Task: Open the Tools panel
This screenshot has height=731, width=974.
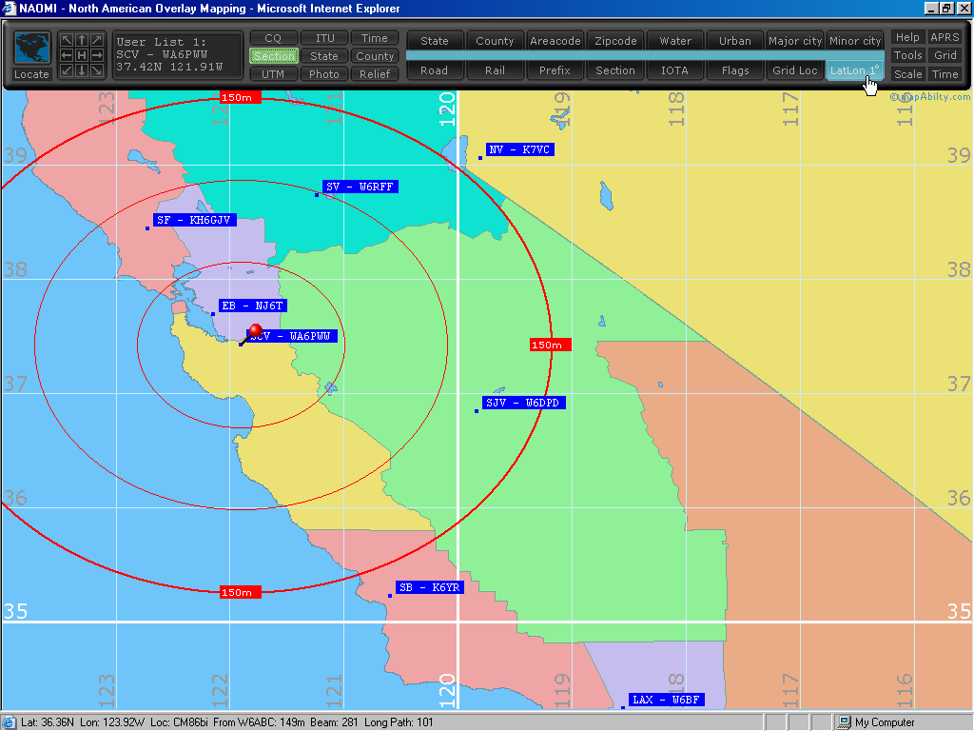Action: 907,56
